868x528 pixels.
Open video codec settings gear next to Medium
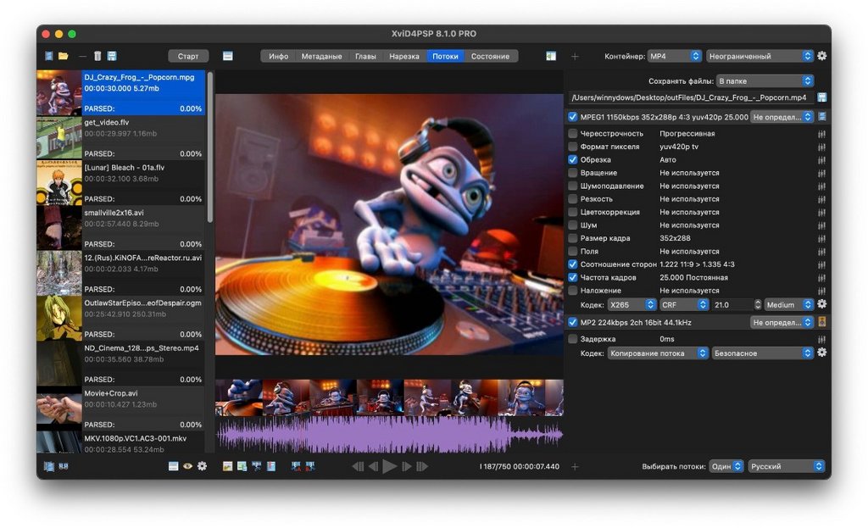822,304
